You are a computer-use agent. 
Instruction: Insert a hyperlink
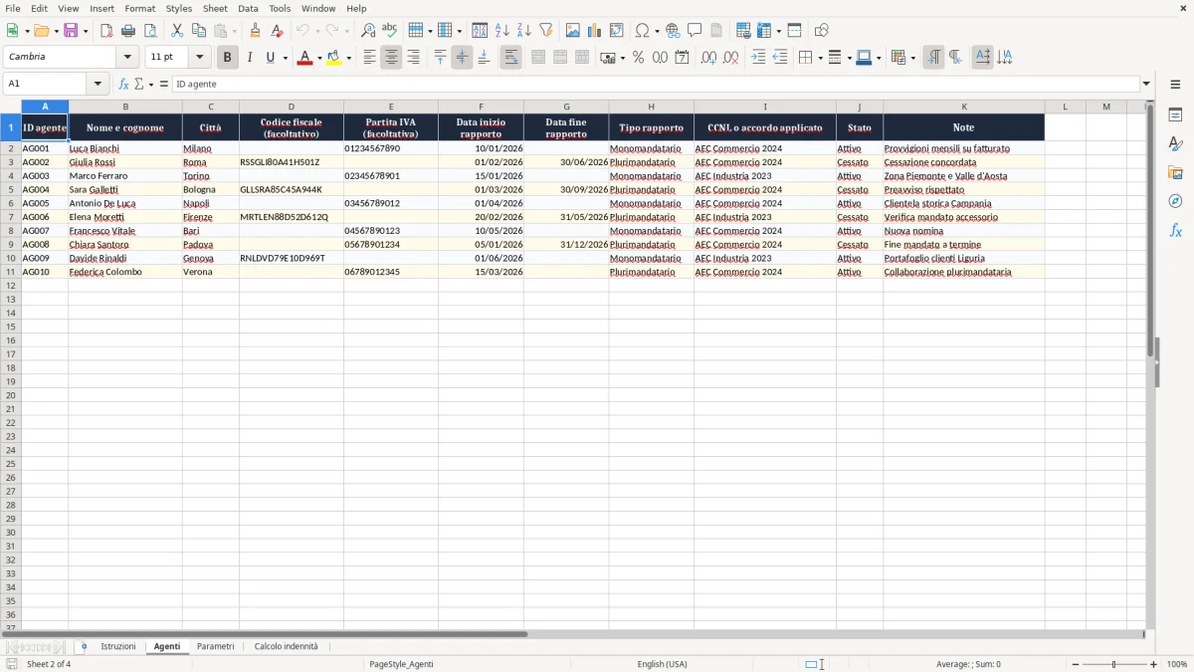pos(673,31)
